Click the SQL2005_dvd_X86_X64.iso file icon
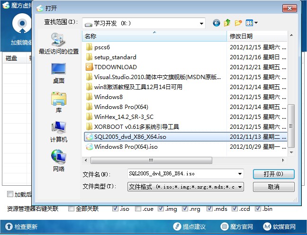 click(89, 137)
